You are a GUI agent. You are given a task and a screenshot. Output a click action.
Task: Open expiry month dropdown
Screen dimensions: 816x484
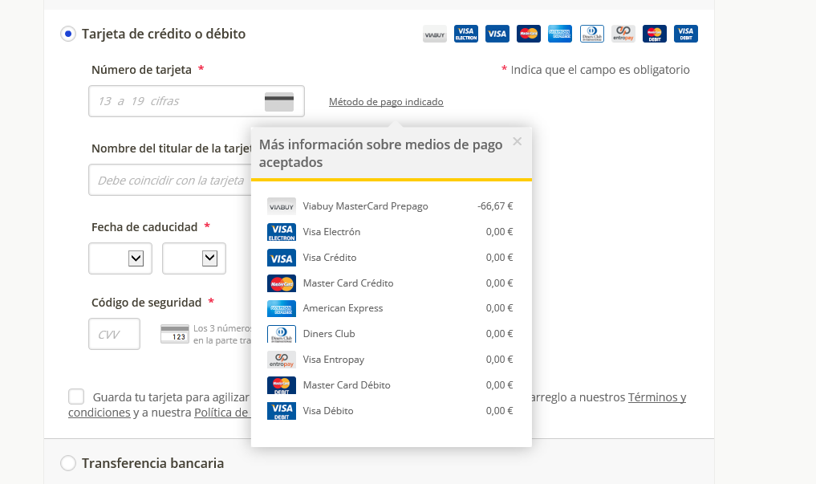point(120,258)
